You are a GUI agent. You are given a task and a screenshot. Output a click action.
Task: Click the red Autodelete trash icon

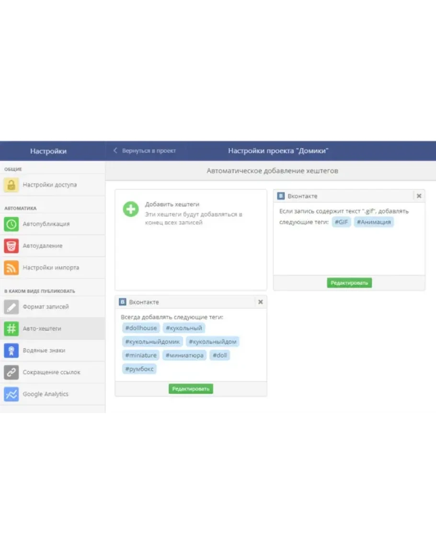[11, 246]
